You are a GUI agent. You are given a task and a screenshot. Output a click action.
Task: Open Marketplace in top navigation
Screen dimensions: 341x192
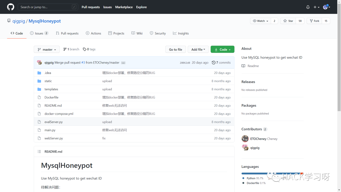[x=124, y=7]
